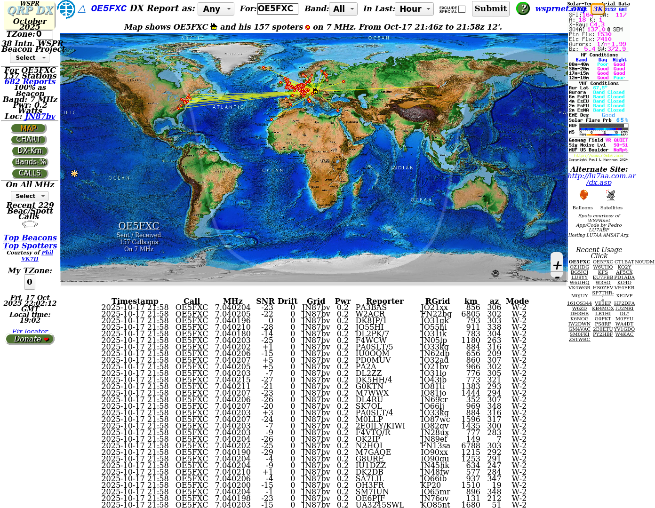Open the In Last Hour dropdown
Image resolution: width=655 pixels, height=508 pixels.
pos(415,9)
